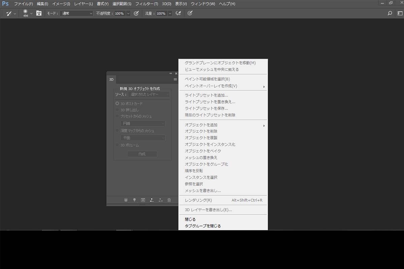The width and height of the screenshot is (404, 269).
Task: Toggle pressure for opacity icon beside 不透明度
Action: (x=136, y=13)
